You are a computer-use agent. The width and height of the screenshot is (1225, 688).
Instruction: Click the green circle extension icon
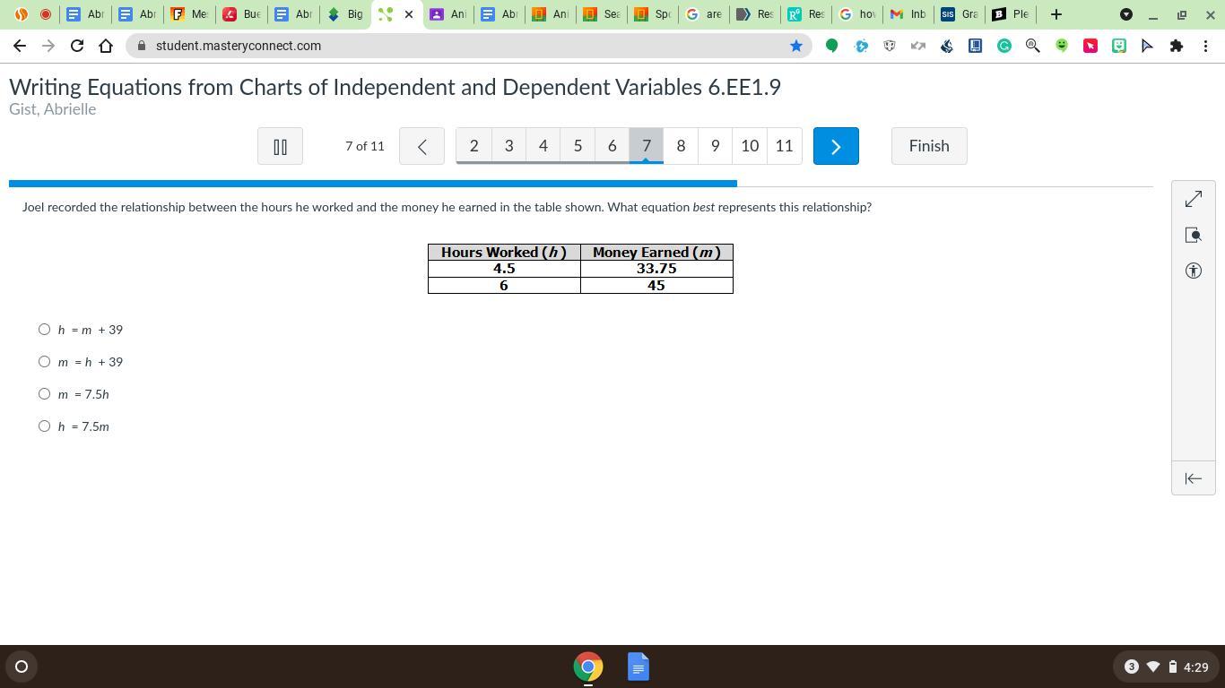pyautogui.click(x=831, y=46)
